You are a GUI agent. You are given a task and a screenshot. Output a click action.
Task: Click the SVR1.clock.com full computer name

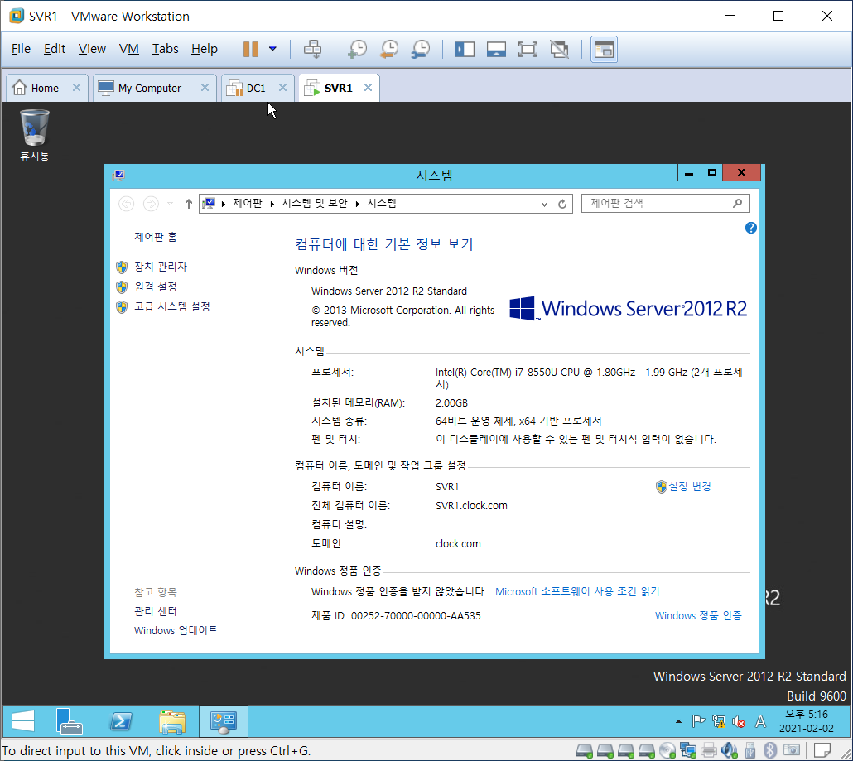click(x=471, y=505)
